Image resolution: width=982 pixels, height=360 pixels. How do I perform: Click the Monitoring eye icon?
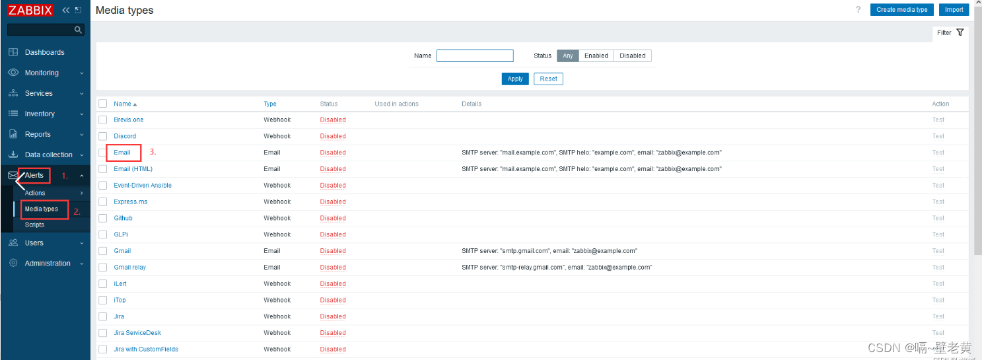pyautogui.click(x=13, y=73)
